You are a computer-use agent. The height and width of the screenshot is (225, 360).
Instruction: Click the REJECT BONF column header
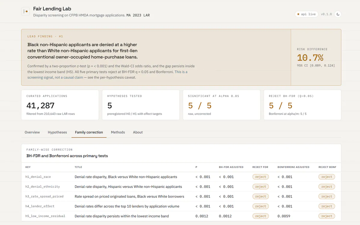coord(327,167)
